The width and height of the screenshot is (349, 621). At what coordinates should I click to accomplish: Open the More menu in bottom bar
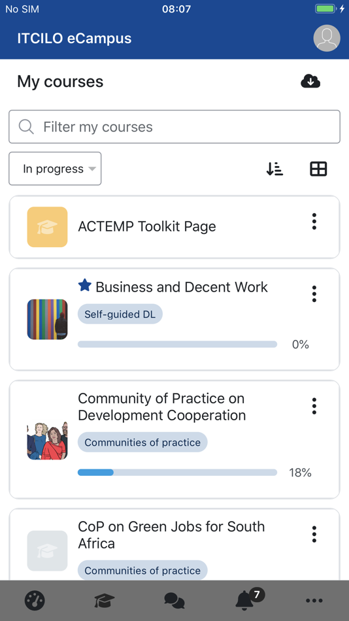pyautogui.click(x=314, y=600)
